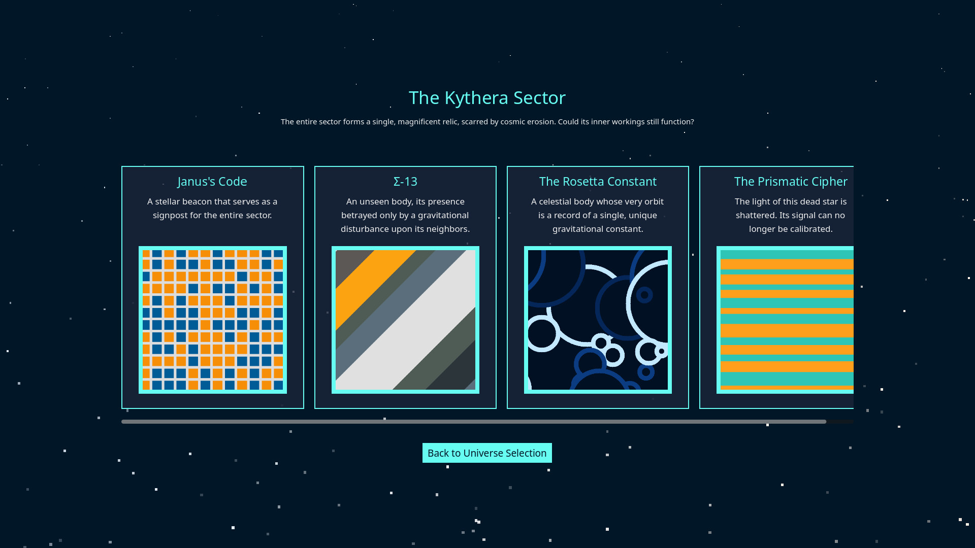This screenshot has width=975, height=548.
Task: Click the Σ-13 unseen body description
Action: coord(405,215)
